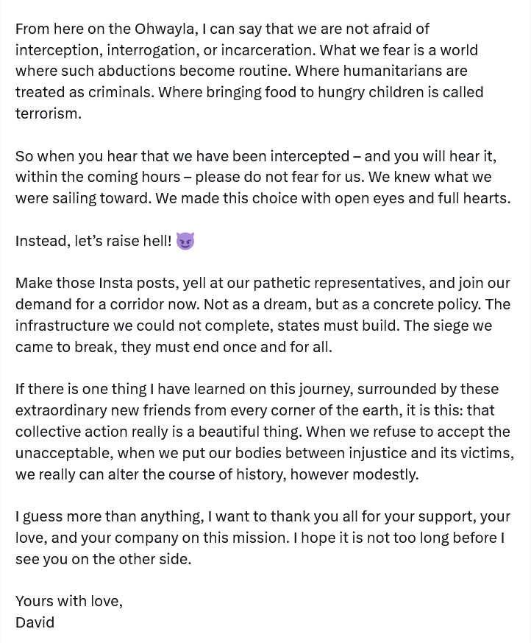Image resolution: width=531 pixels, height=643 pixels.
Task: Click the phrase "Instead, let's raise hell!"
Action: (93, 241)
